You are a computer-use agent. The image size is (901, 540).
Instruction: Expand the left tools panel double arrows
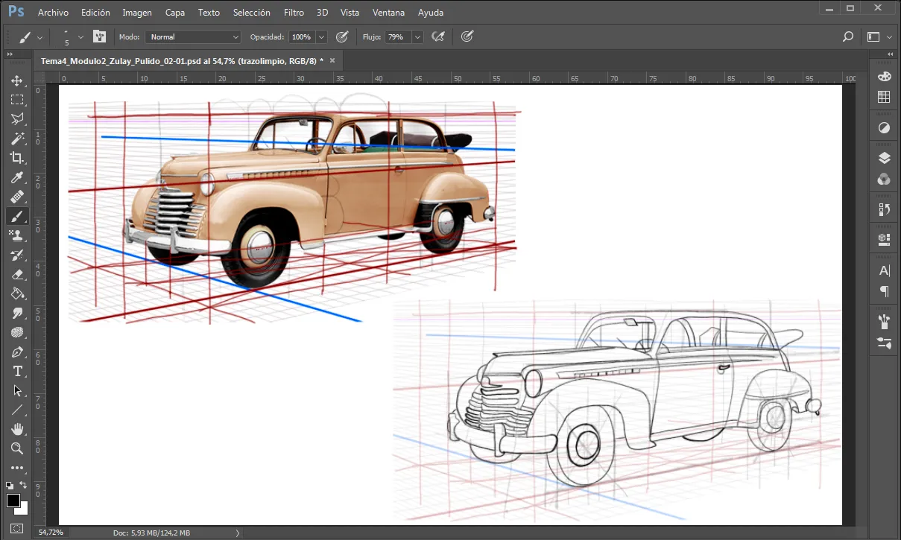(10, 54)
